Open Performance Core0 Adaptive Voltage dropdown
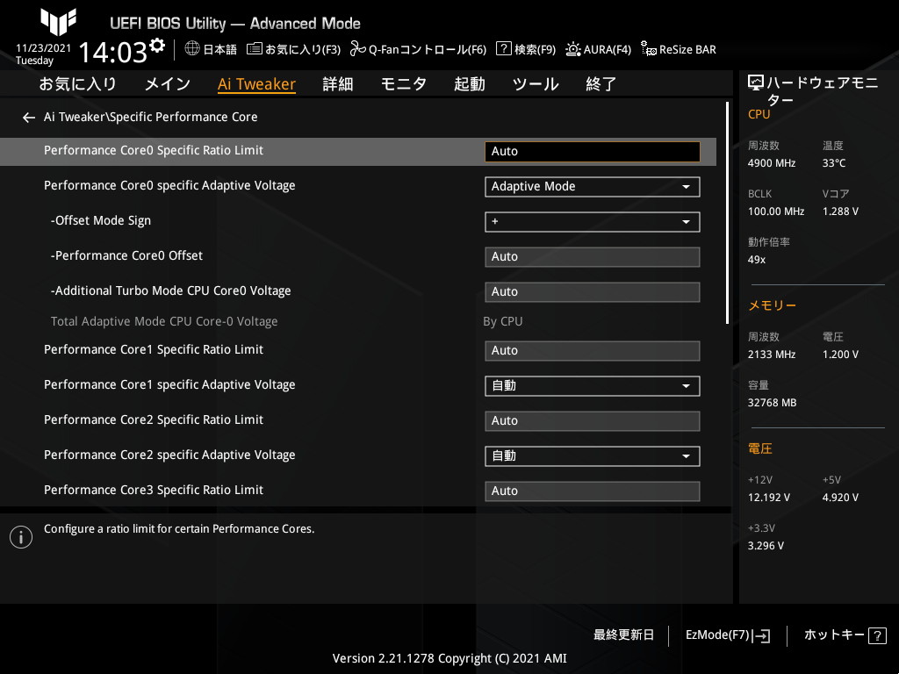This screenshot has height=674, width=899. (x=593, y=187)
